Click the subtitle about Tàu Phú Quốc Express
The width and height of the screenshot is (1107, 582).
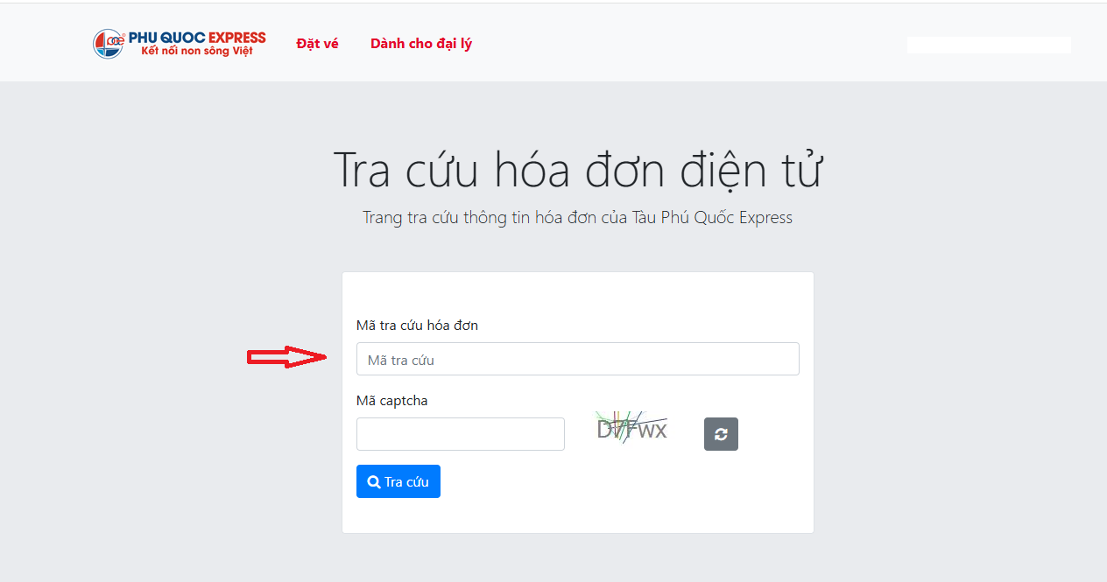[x=577, y=218]
